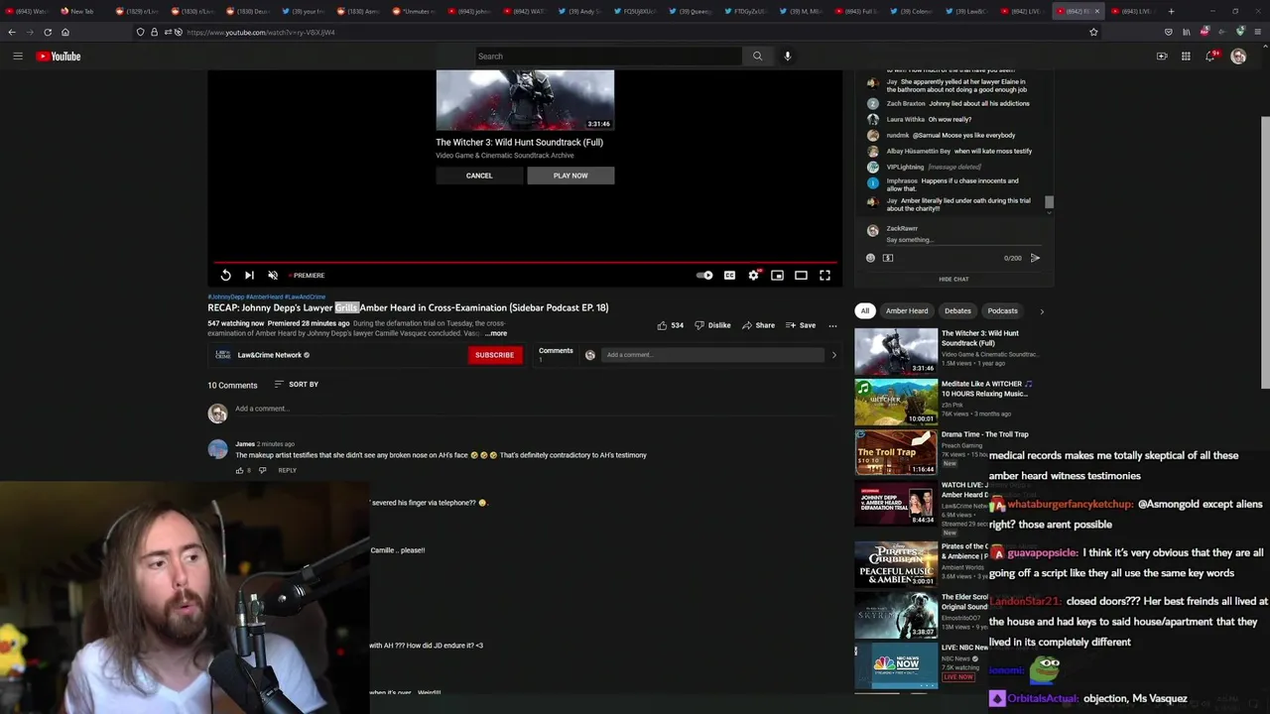Open the browser home button
The height and width of the screenshot is (714, 1270).
65,32
